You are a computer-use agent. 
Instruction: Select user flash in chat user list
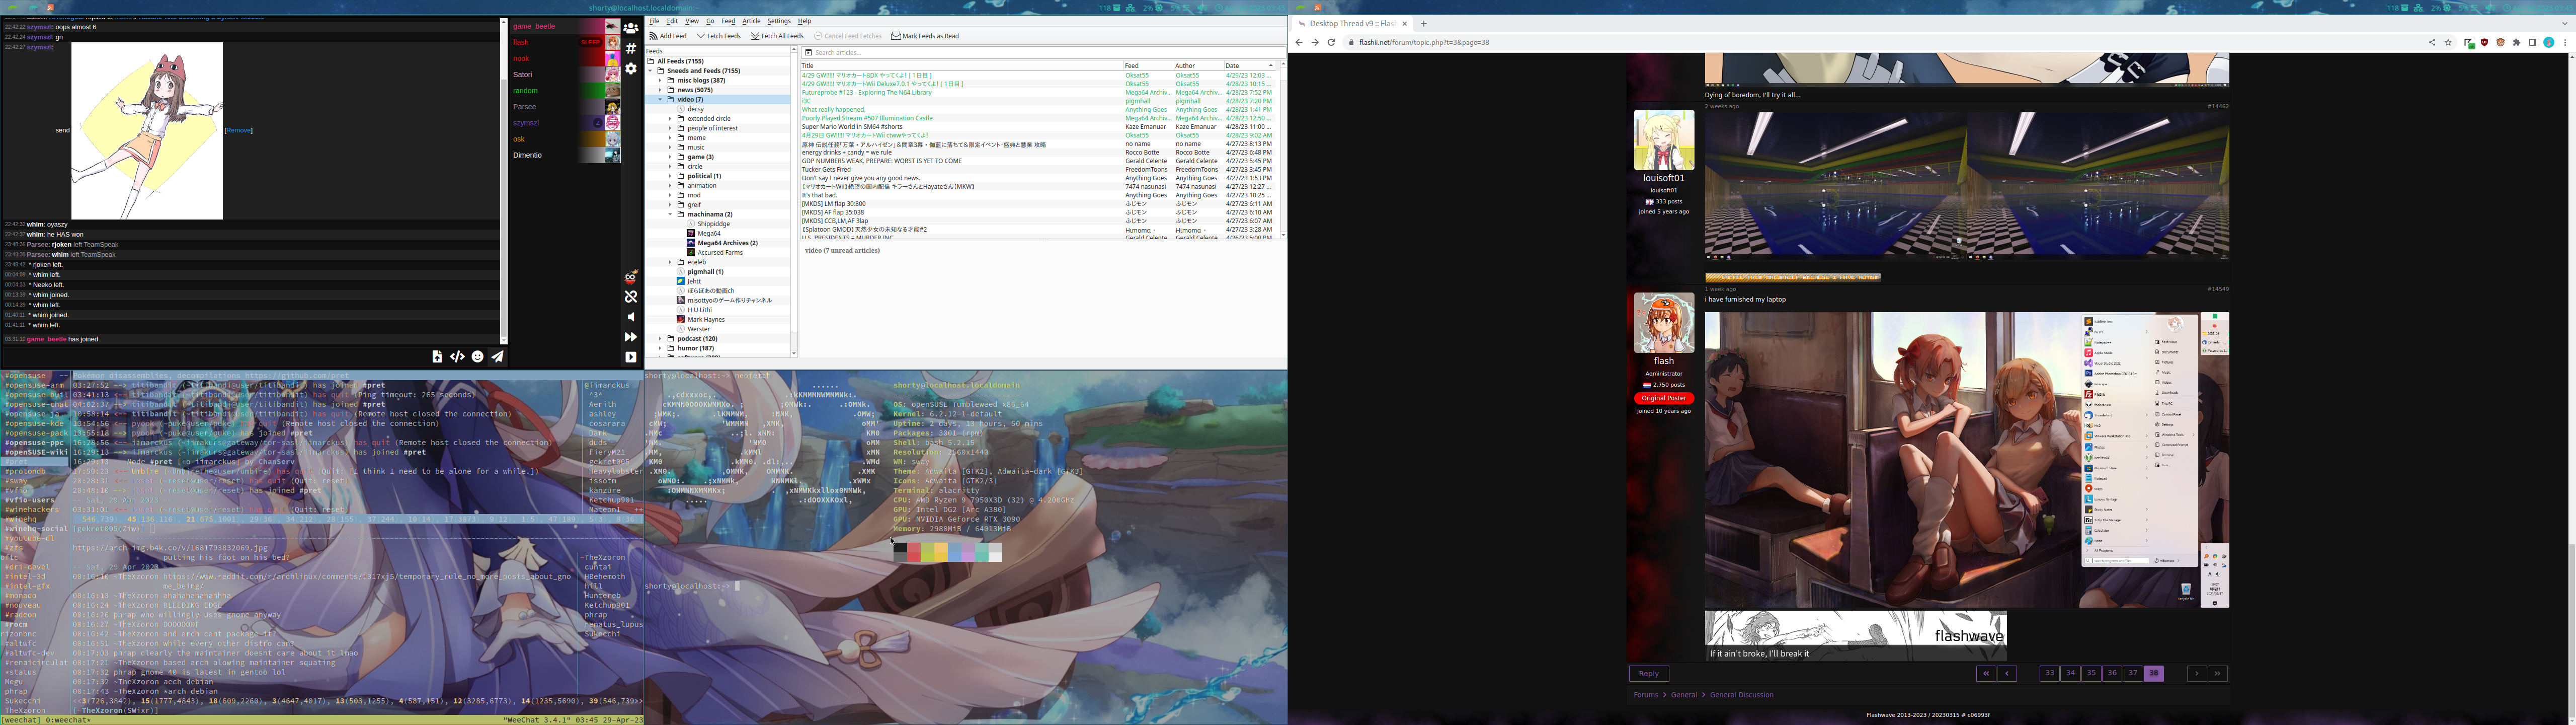tap(565, 42)
